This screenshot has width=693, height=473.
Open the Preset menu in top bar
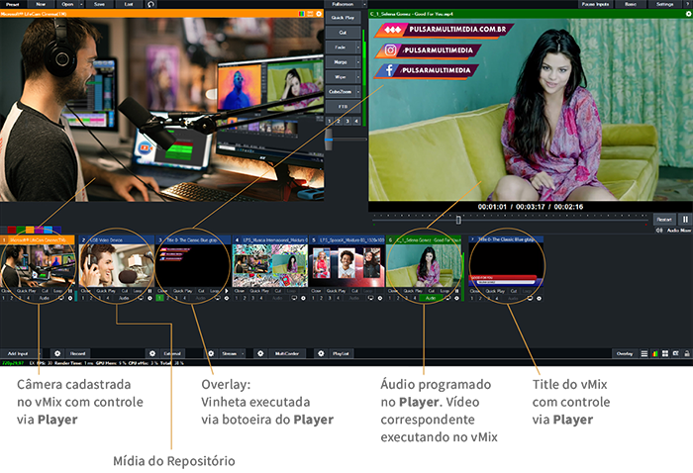pyautogui.click(x=13, y=4)
